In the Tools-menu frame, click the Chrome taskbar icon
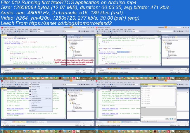This screenshot has height=133, width=190. (29, 132)
